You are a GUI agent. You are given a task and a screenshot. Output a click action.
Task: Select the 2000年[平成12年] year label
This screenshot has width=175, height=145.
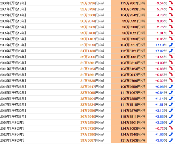coord(13,3)
